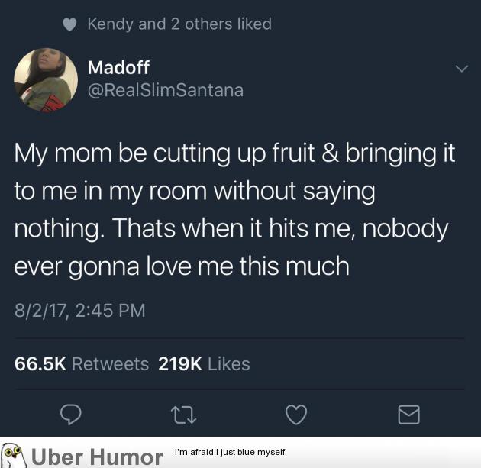The width and height of the screenshot is (481, 468).
Task: Open the 'Kendy and 2 others liked' label
Action: click(x=179, y=24)
